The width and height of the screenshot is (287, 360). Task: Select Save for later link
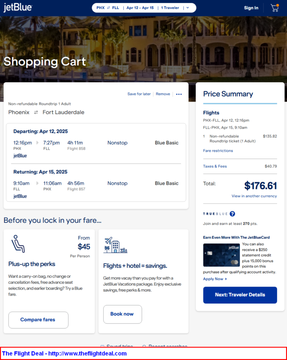coord(139,94)
